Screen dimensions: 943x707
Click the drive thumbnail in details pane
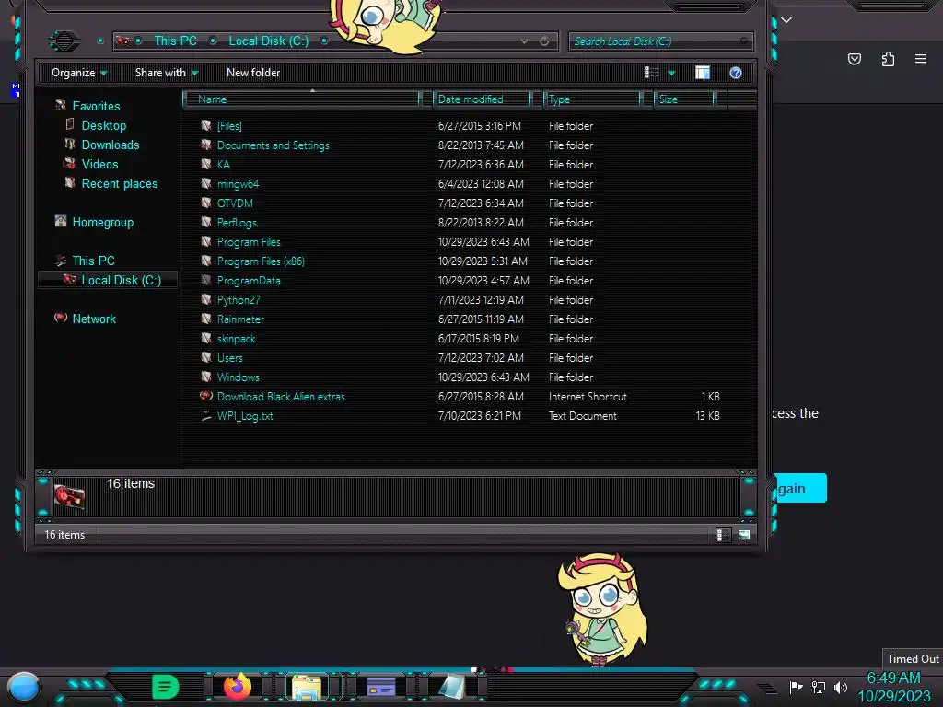[x=69, y=496]
